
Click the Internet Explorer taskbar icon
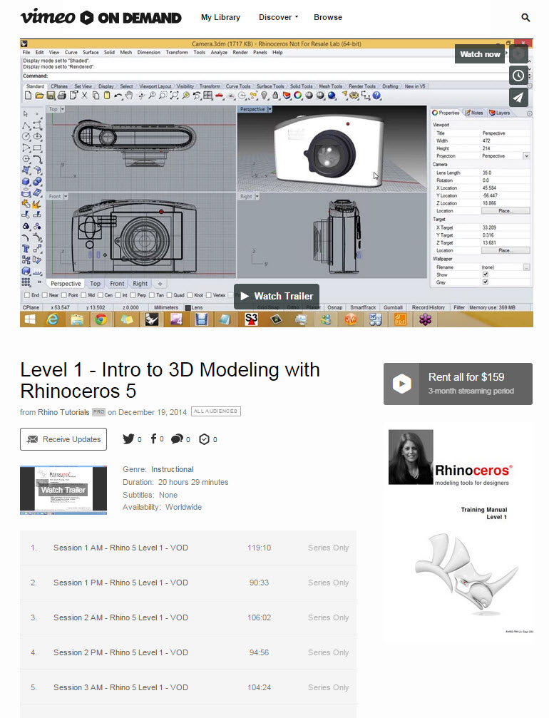click(x=53, y=319)
